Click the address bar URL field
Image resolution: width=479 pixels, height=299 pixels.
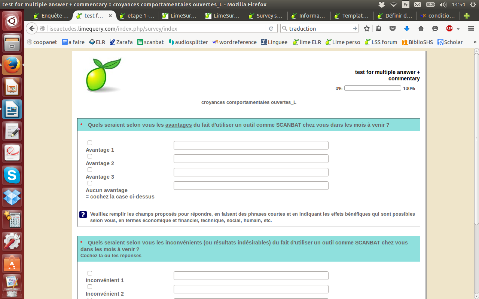[156, 28]
